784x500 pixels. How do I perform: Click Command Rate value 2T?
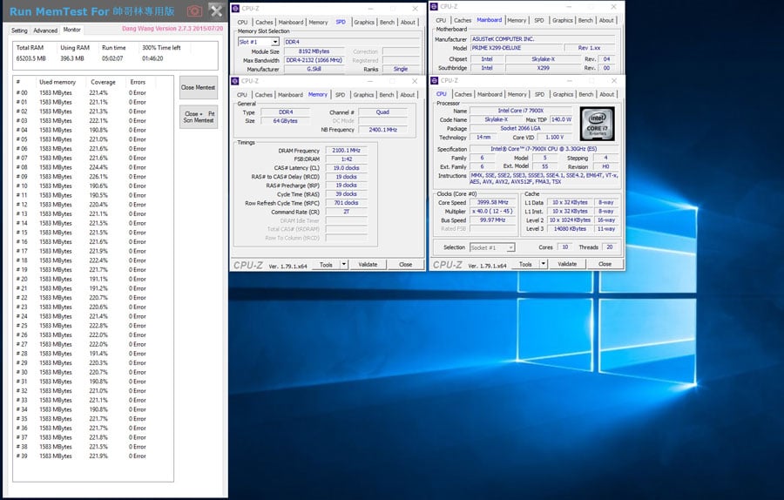pyautogui.click(x=346, y=212)
